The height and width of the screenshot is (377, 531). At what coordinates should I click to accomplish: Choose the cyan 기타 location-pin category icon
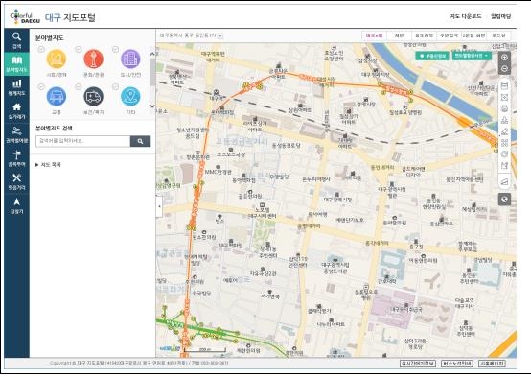(x=130, y=96)
